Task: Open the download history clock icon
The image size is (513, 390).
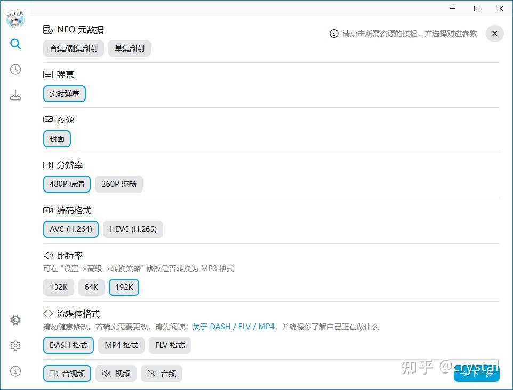Action: pyautogui.click(x=15, y=69)
